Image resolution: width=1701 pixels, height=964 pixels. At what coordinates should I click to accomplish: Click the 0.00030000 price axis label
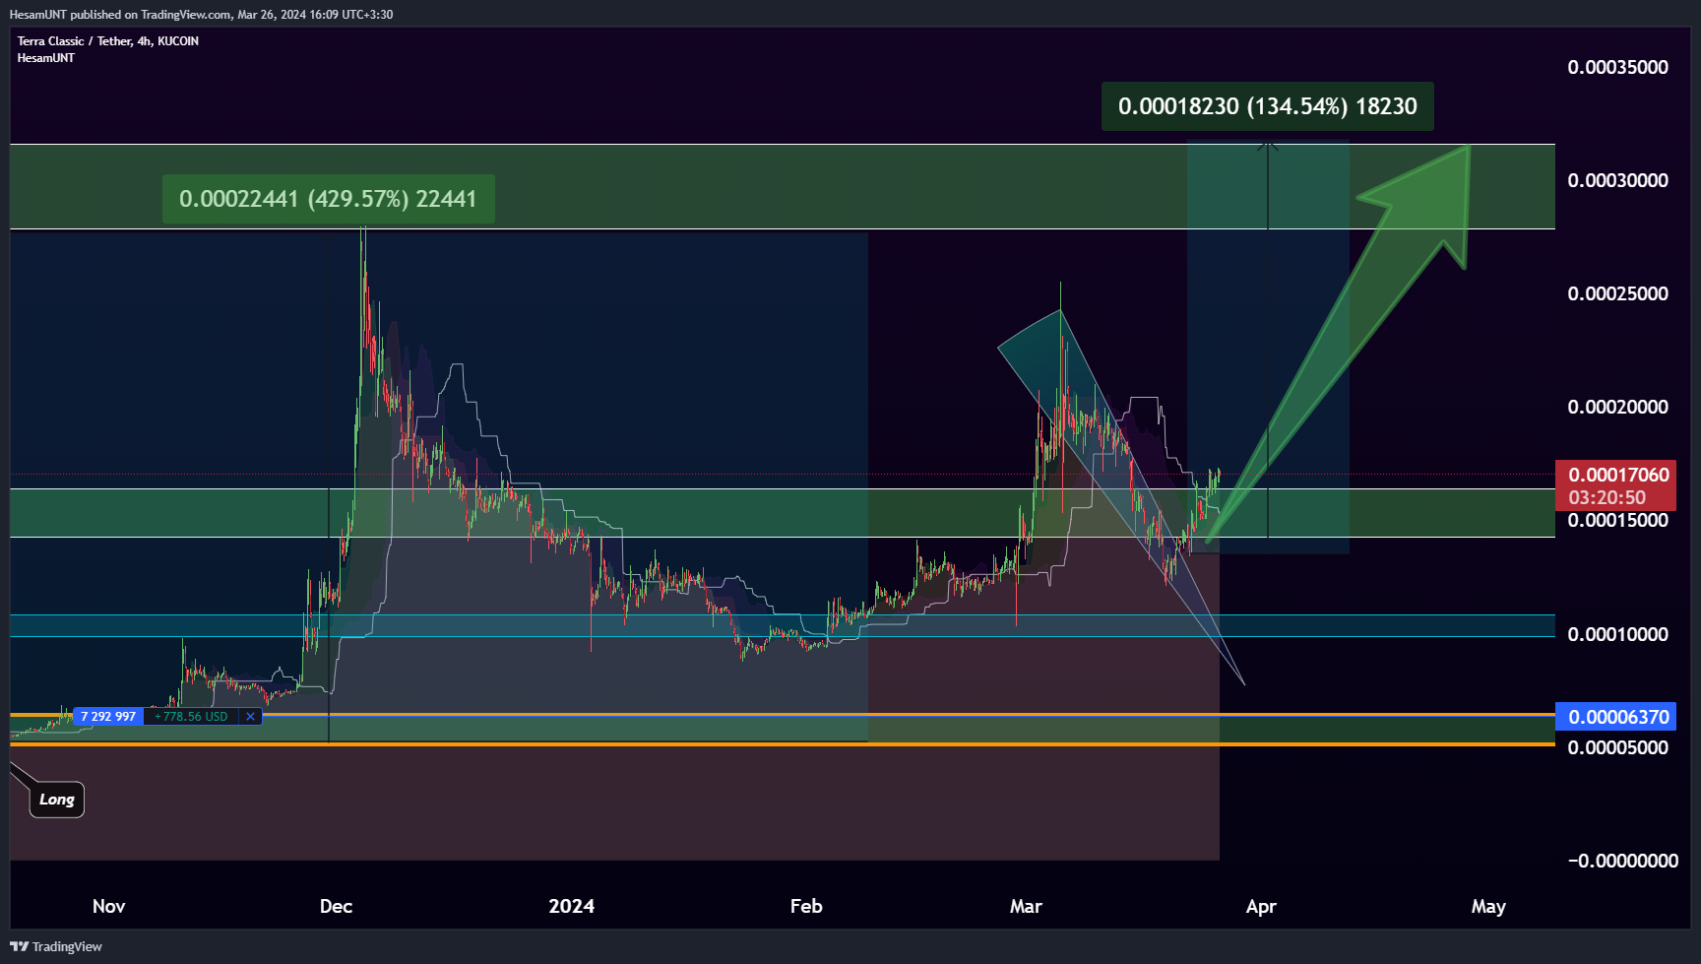[x=1618, y=180]
